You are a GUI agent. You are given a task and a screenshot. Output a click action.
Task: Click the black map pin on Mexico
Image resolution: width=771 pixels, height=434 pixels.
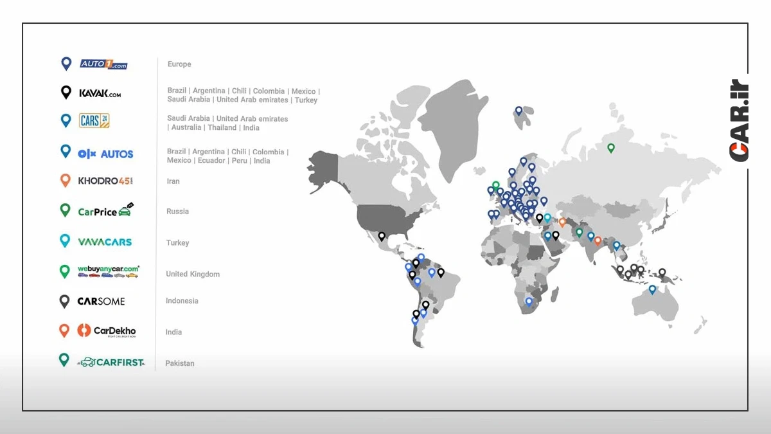(x=382, y=237)
